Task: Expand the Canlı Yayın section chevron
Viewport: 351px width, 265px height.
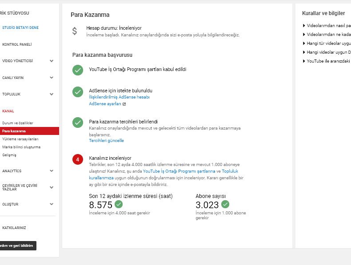Action: point(52,78)
